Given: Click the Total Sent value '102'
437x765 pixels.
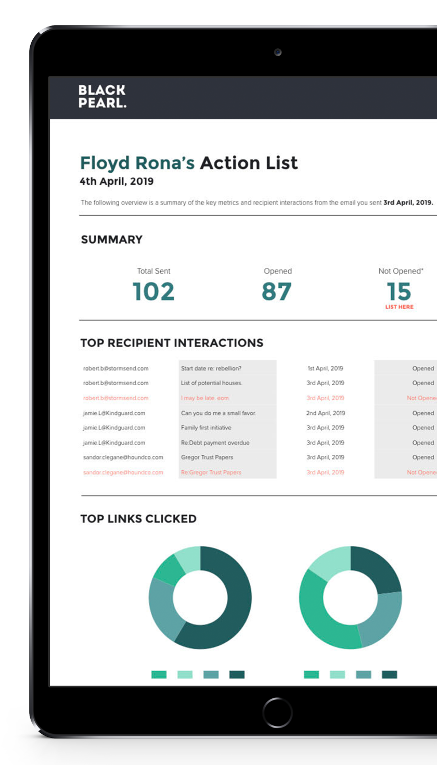Looking at the screenshot, I should [x=153, y=292].
